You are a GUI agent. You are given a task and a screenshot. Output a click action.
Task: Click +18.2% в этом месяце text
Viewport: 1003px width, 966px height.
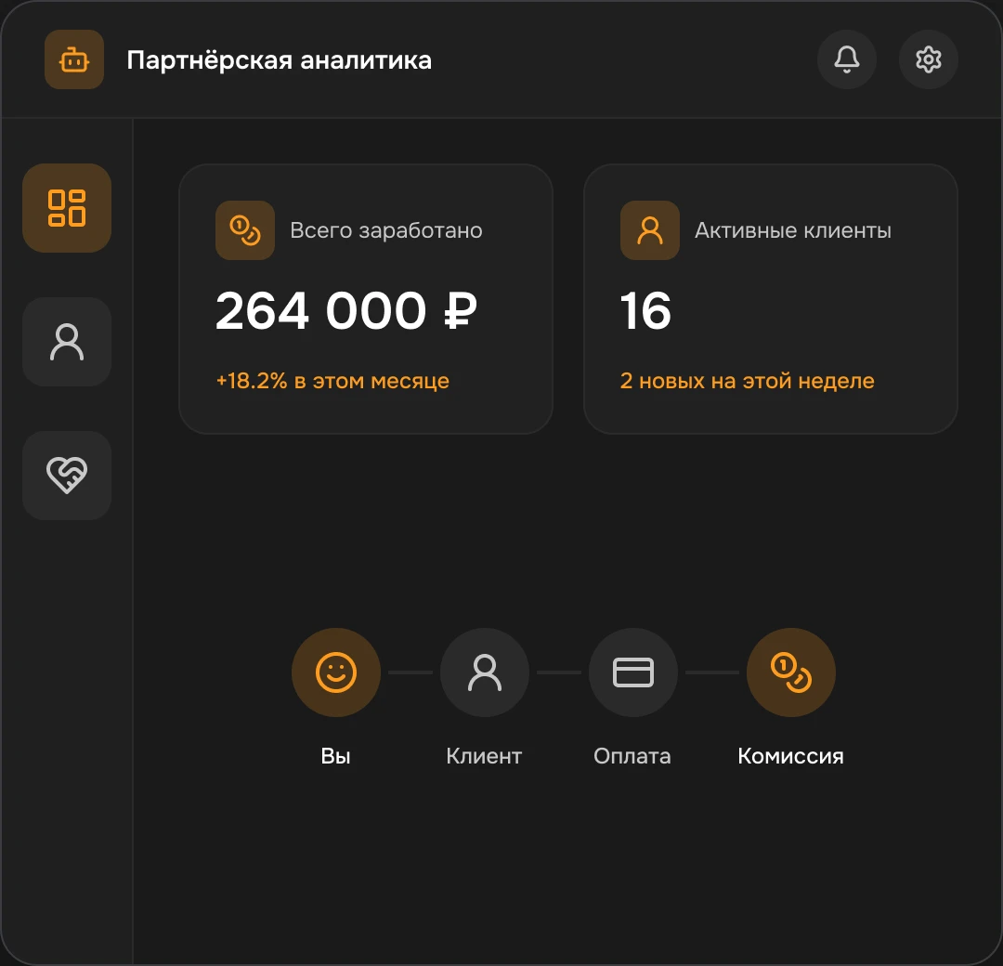(332, 381)
